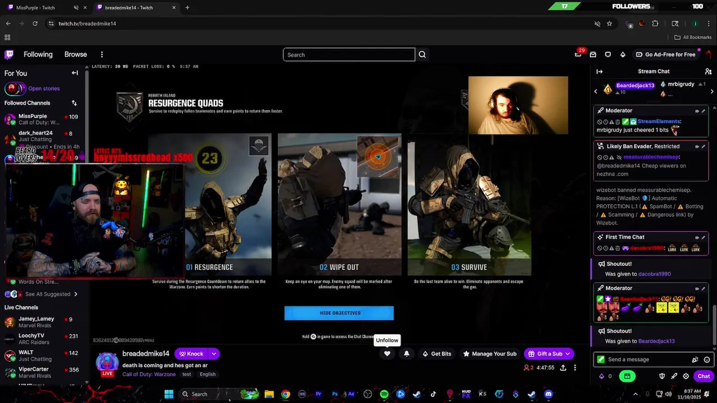Unmute tab using address bar muted icon
The width and height of the screenshot is (717, 403).
[597, 24]
